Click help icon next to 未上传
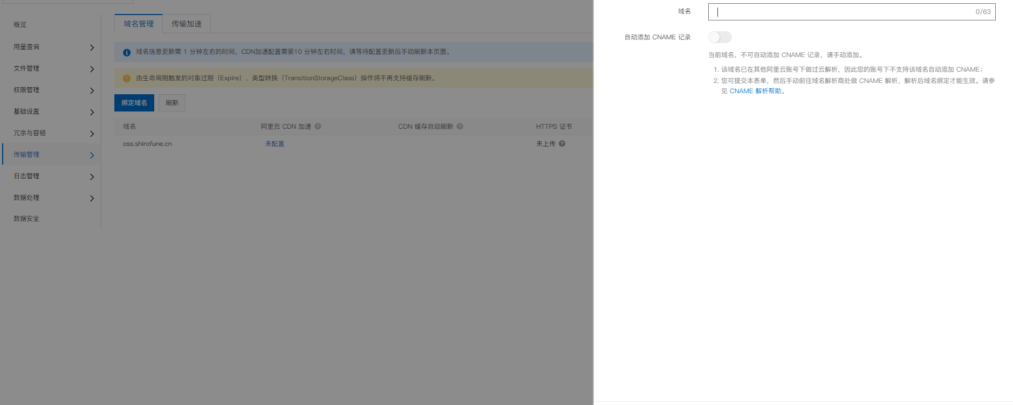Image resolution: width=1013 pixels, height=405 pixels. coord(562,144)
